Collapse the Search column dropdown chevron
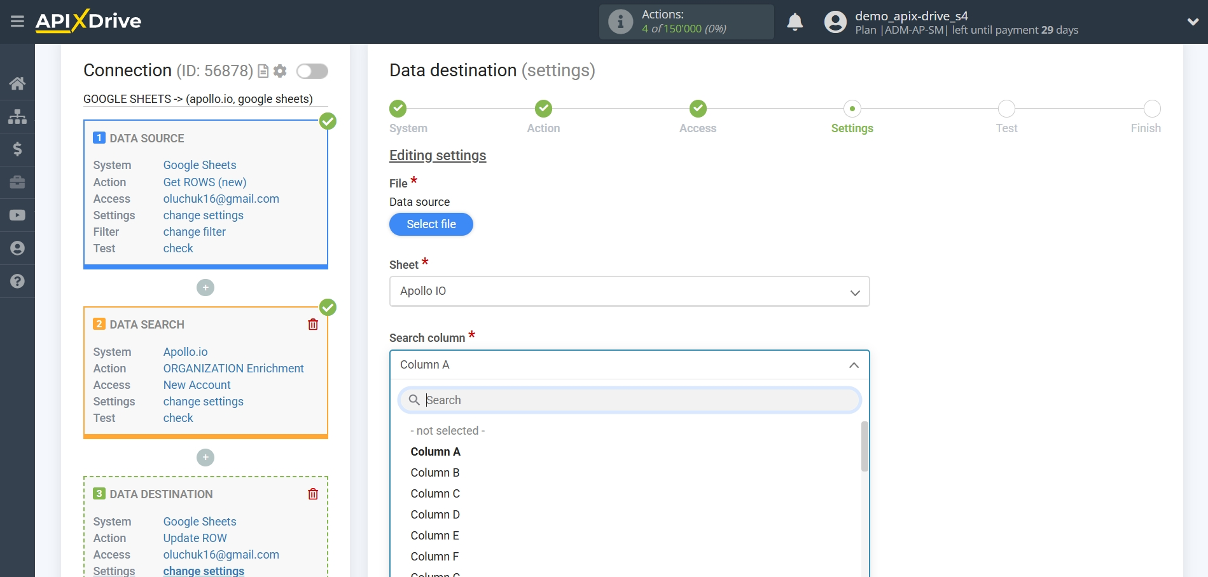Viewport: 1208px width, 577px height. (x=855, y=365)
